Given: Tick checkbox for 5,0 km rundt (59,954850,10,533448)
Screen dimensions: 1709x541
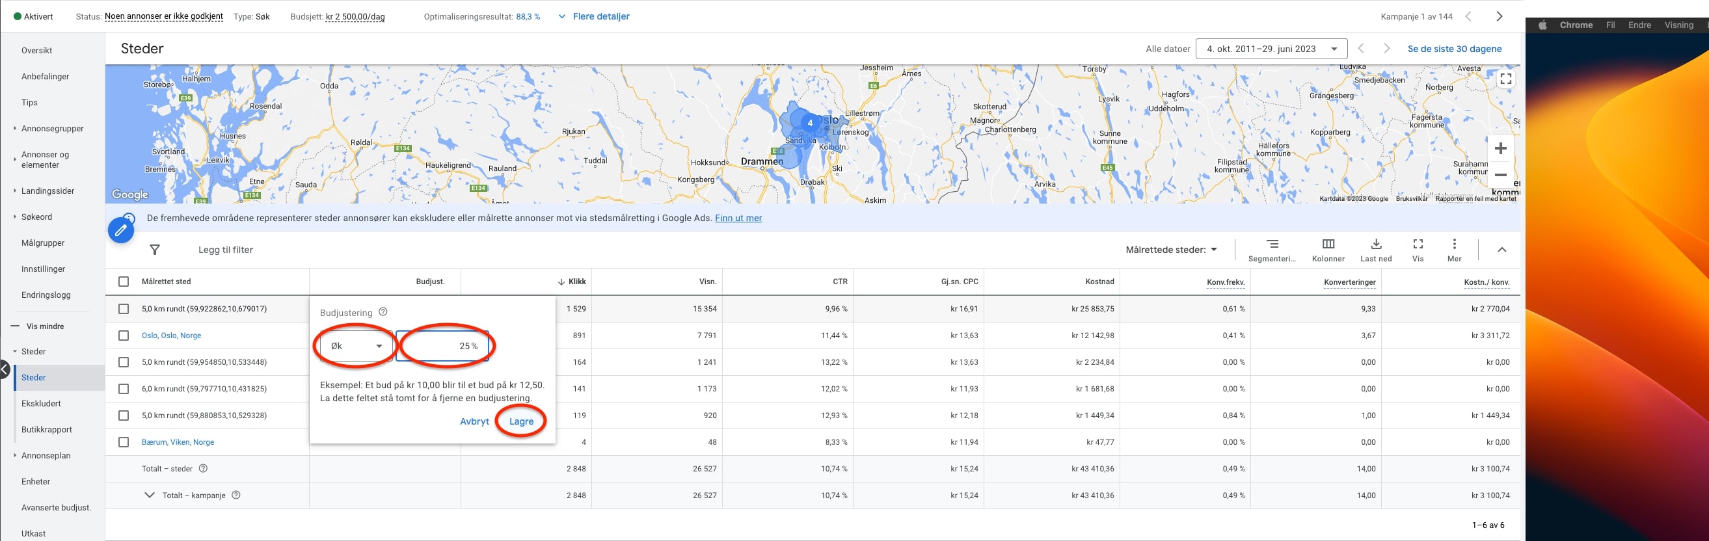Looking at the screenshot, I should pos(124,362).
